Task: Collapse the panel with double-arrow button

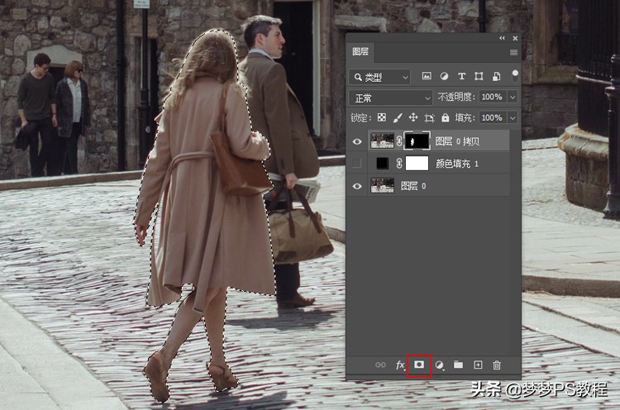Action: click(x=502, y=38)
